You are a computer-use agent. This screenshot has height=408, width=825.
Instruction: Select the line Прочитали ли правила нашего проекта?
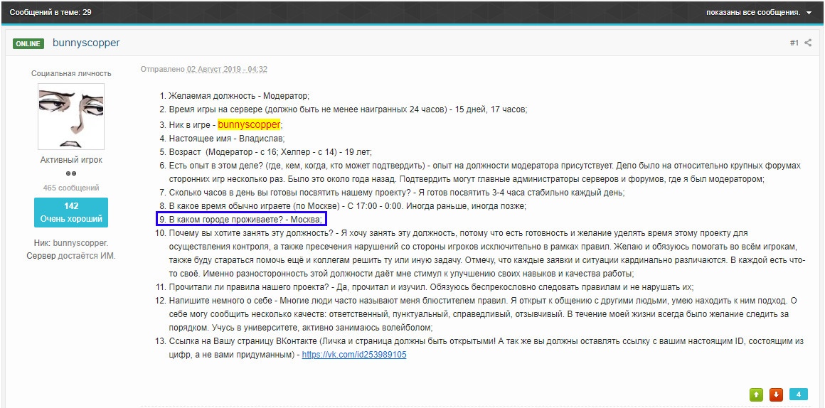(x=431, y=287)
